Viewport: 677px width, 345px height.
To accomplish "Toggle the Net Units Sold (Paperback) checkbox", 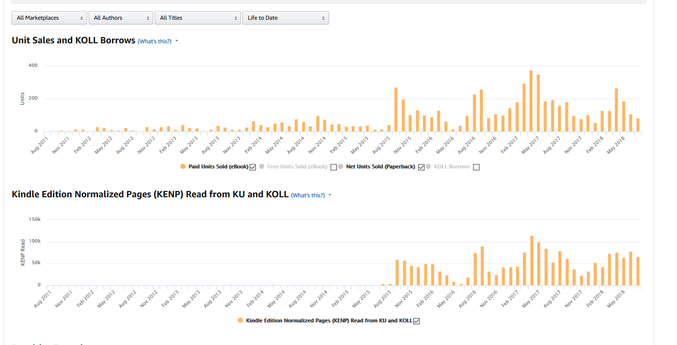I will [422, 167].
